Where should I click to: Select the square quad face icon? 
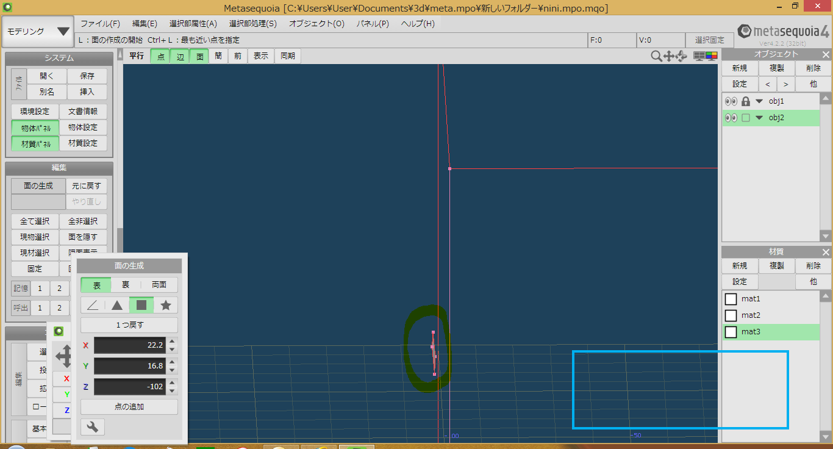click(x=141, y=305)
